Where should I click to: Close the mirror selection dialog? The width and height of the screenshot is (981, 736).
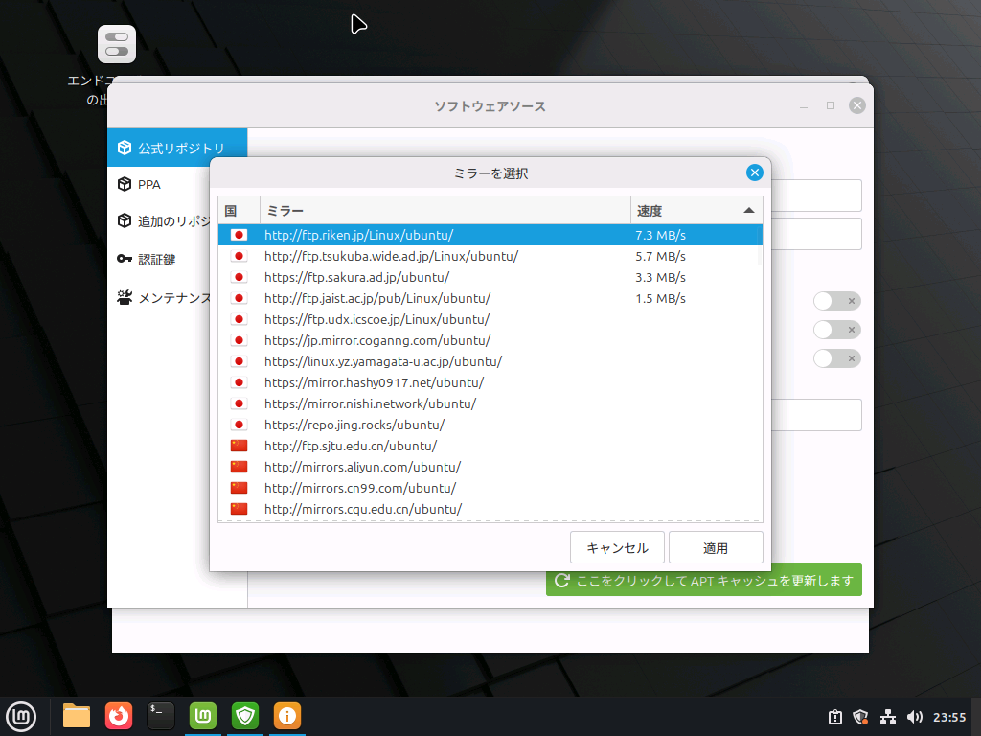[x=754, y=172]
